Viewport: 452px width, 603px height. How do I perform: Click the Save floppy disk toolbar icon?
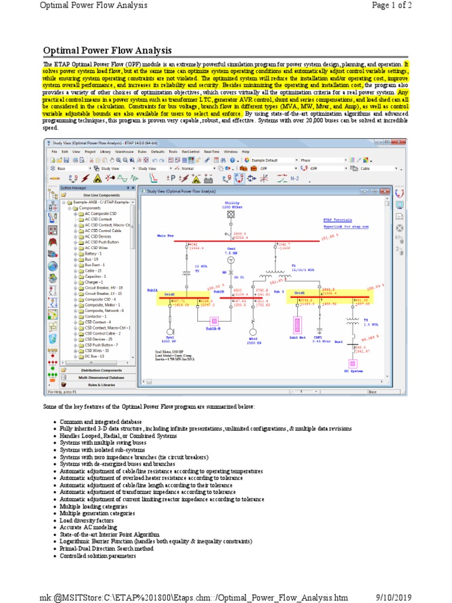coord(66,160)
